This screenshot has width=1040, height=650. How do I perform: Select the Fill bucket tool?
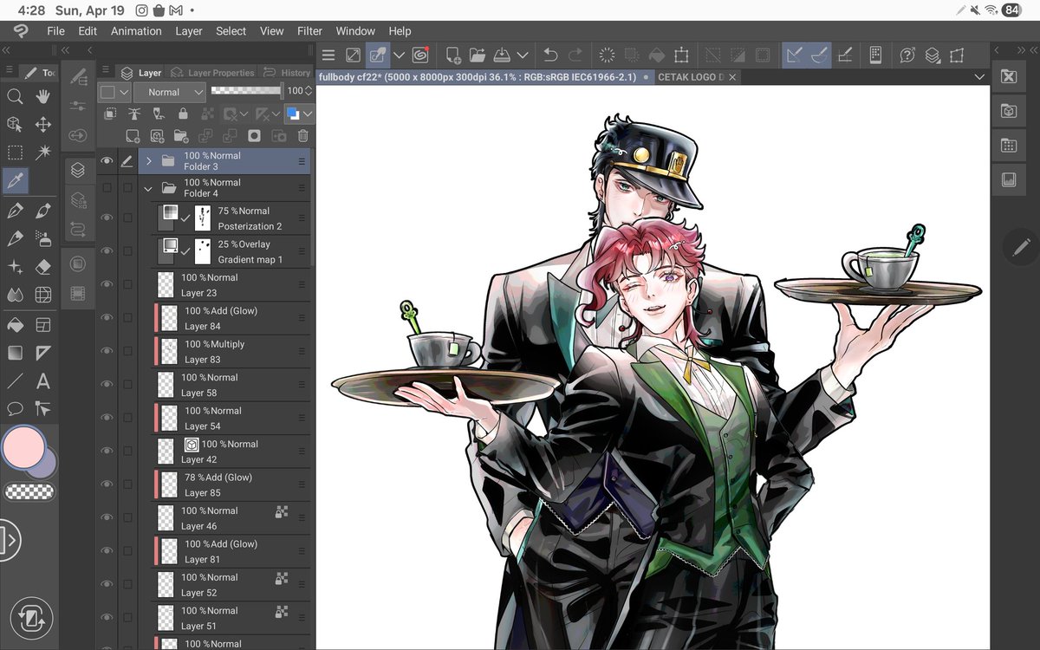point(15,325)
